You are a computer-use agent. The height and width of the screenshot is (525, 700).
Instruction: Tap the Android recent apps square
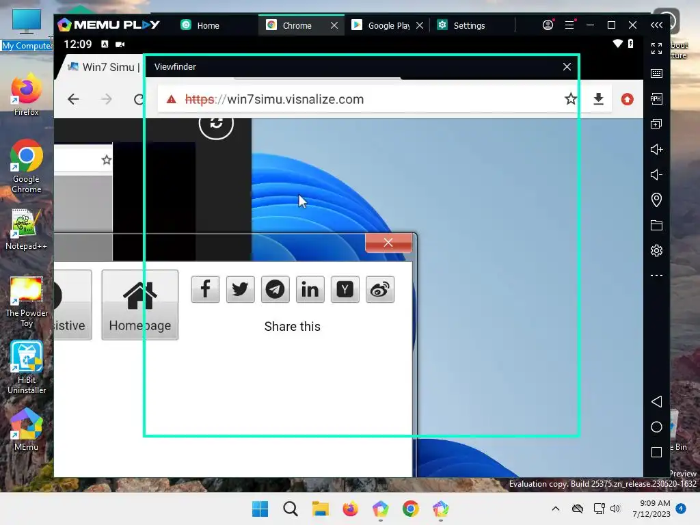pyautogui.click(x=656, y=453)
